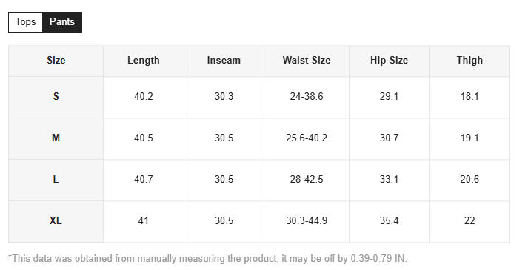This screenshot has height=270, width=528.
Task: Click the Length column header
Action: (144, 61)
